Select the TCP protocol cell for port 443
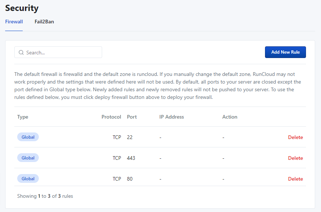Image resolution: width=321 pixels, height=212 pixels. pos(117,158)
